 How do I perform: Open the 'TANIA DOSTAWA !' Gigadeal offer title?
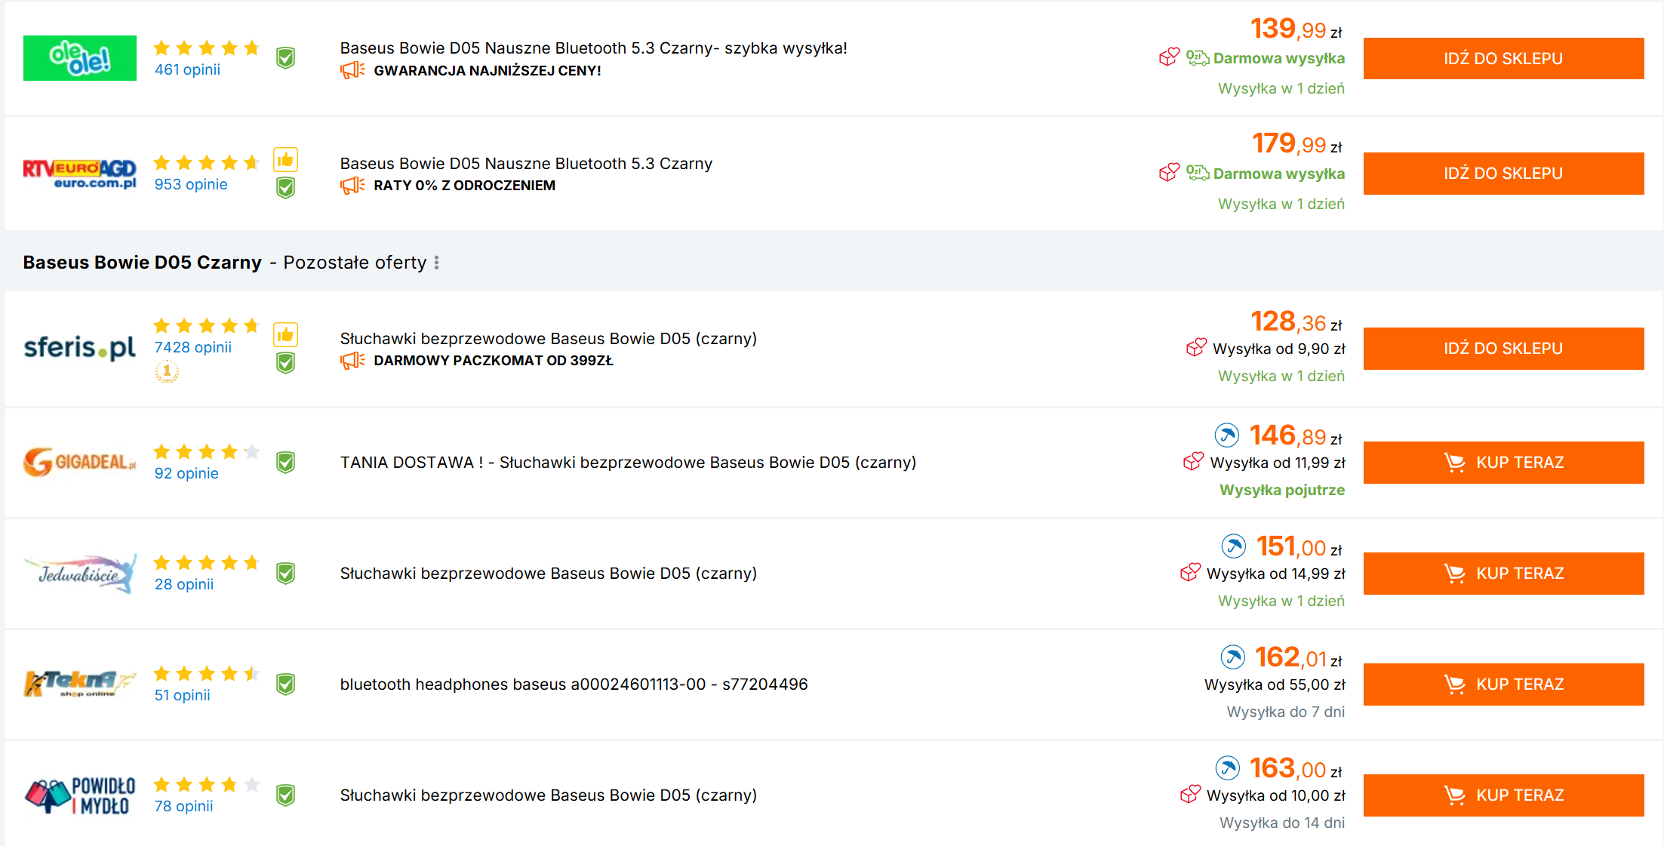tap(628, 463)
